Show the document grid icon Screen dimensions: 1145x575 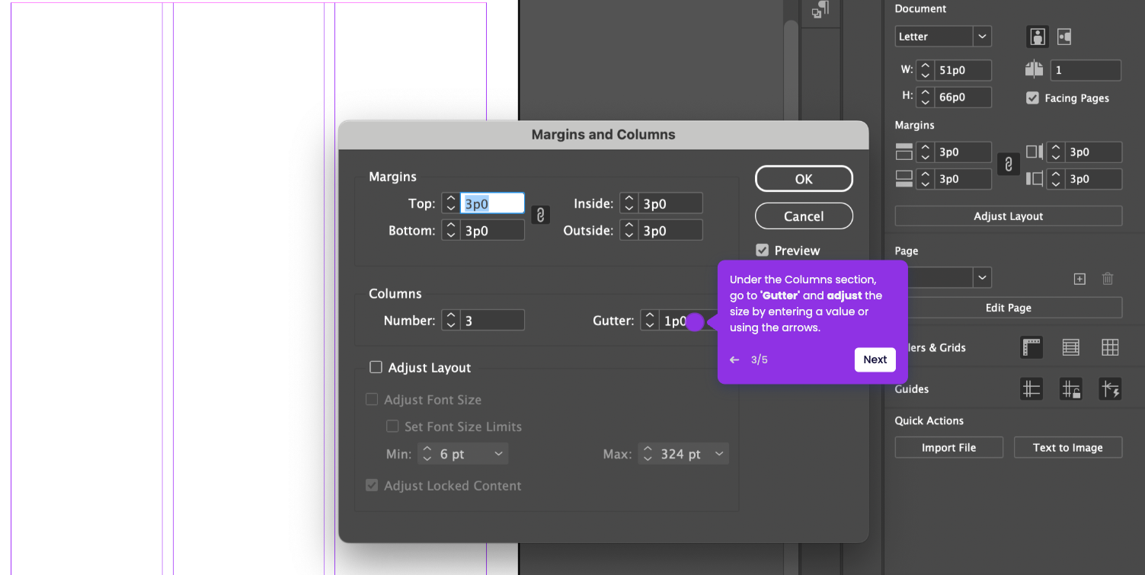[1110, 348]
